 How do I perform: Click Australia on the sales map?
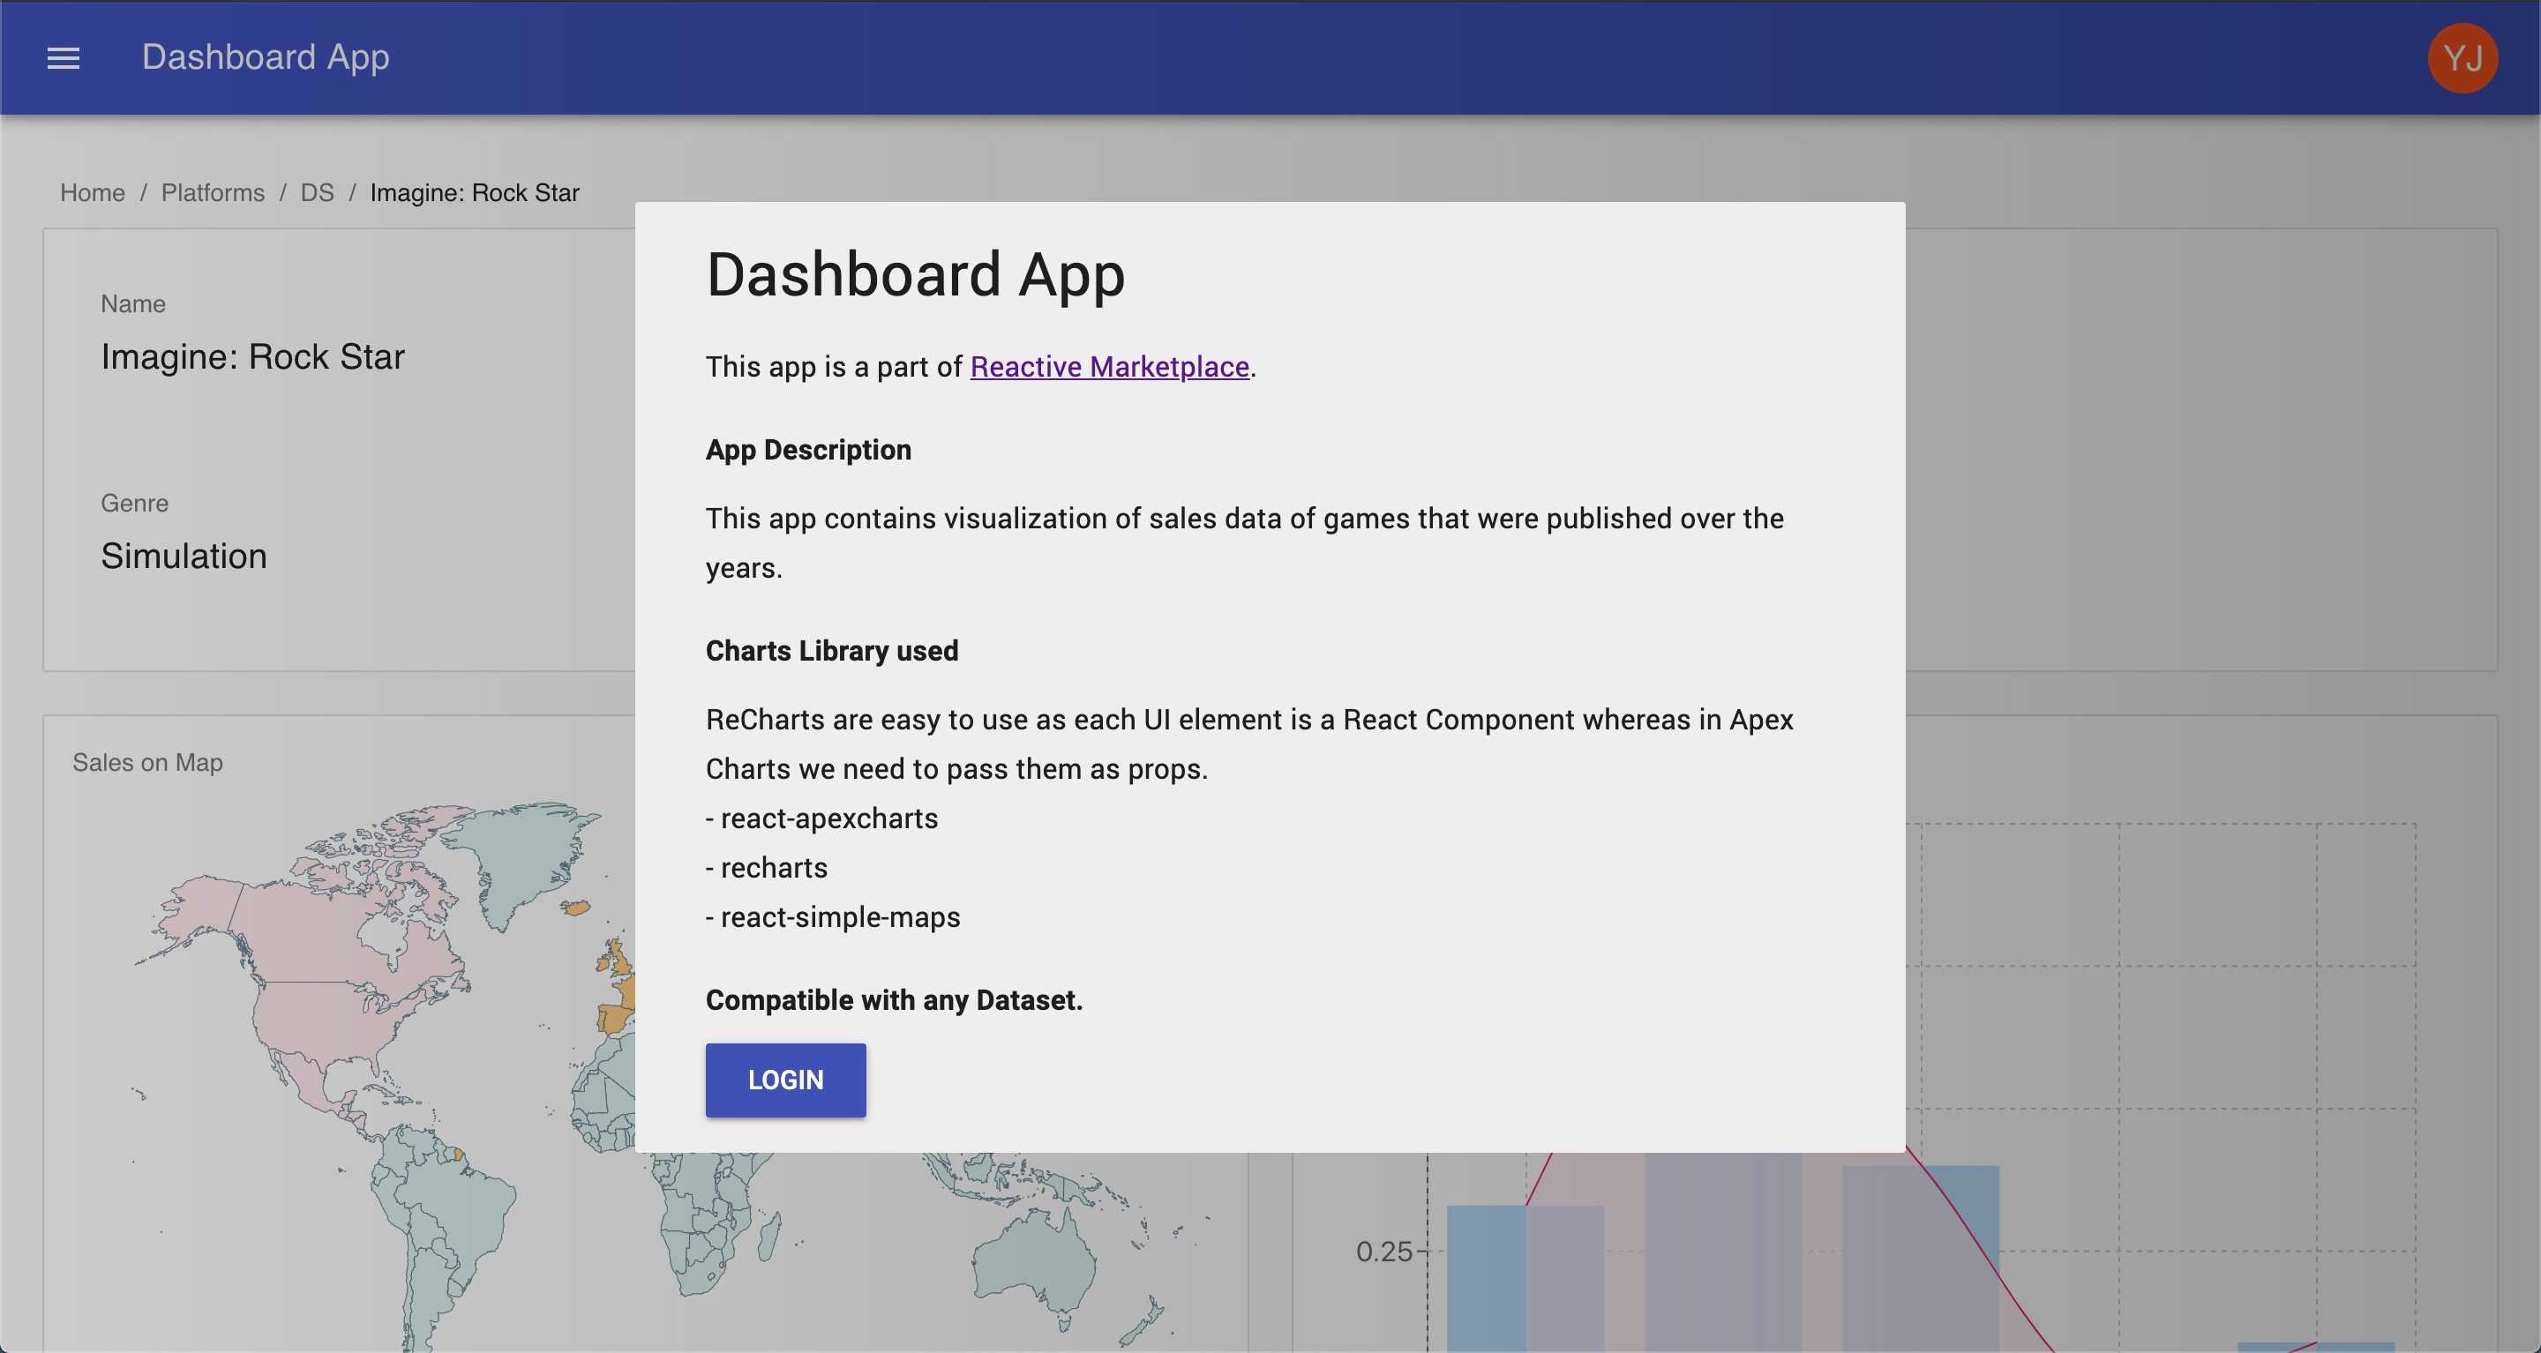[x=1036, y=1262]
